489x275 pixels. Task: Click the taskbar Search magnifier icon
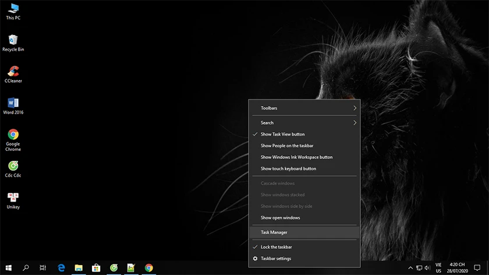[x=26, y=268]
